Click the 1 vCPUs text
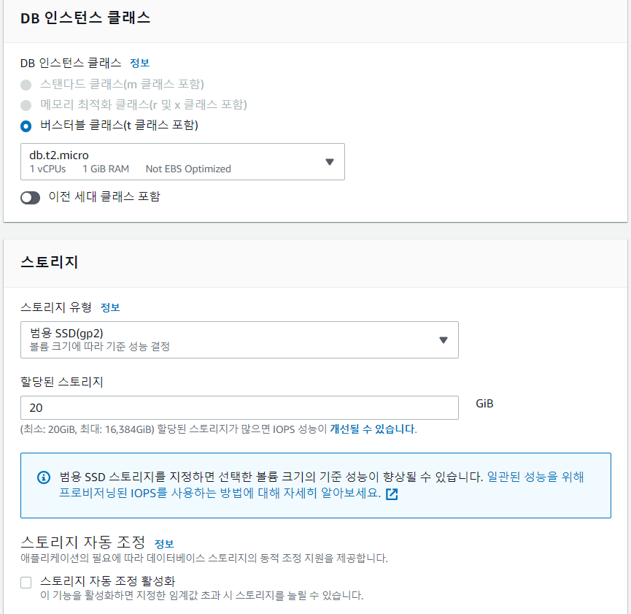The image size is (631, 614). point(47,169)
